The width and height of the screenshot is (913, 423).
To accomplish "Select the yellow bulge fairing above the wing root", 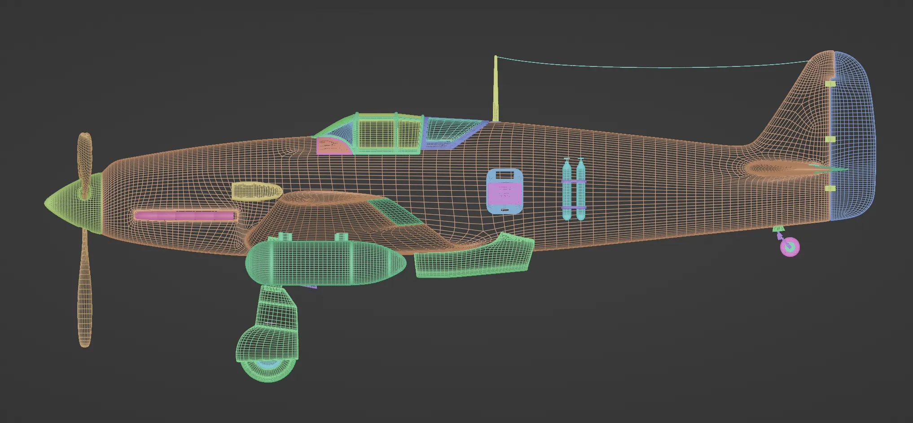I will pyautogui.click(x=257, y=191).
